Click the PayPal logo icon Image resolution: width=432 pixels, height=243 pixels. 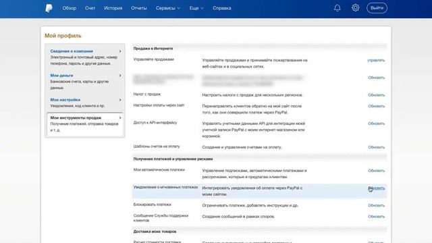tap(49, 8)
